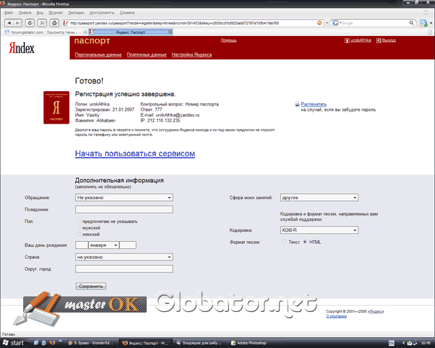
Task: Click the 'Начать пользоваться сервисом' link
Action: pyautogui.click(x=135, y=154)
